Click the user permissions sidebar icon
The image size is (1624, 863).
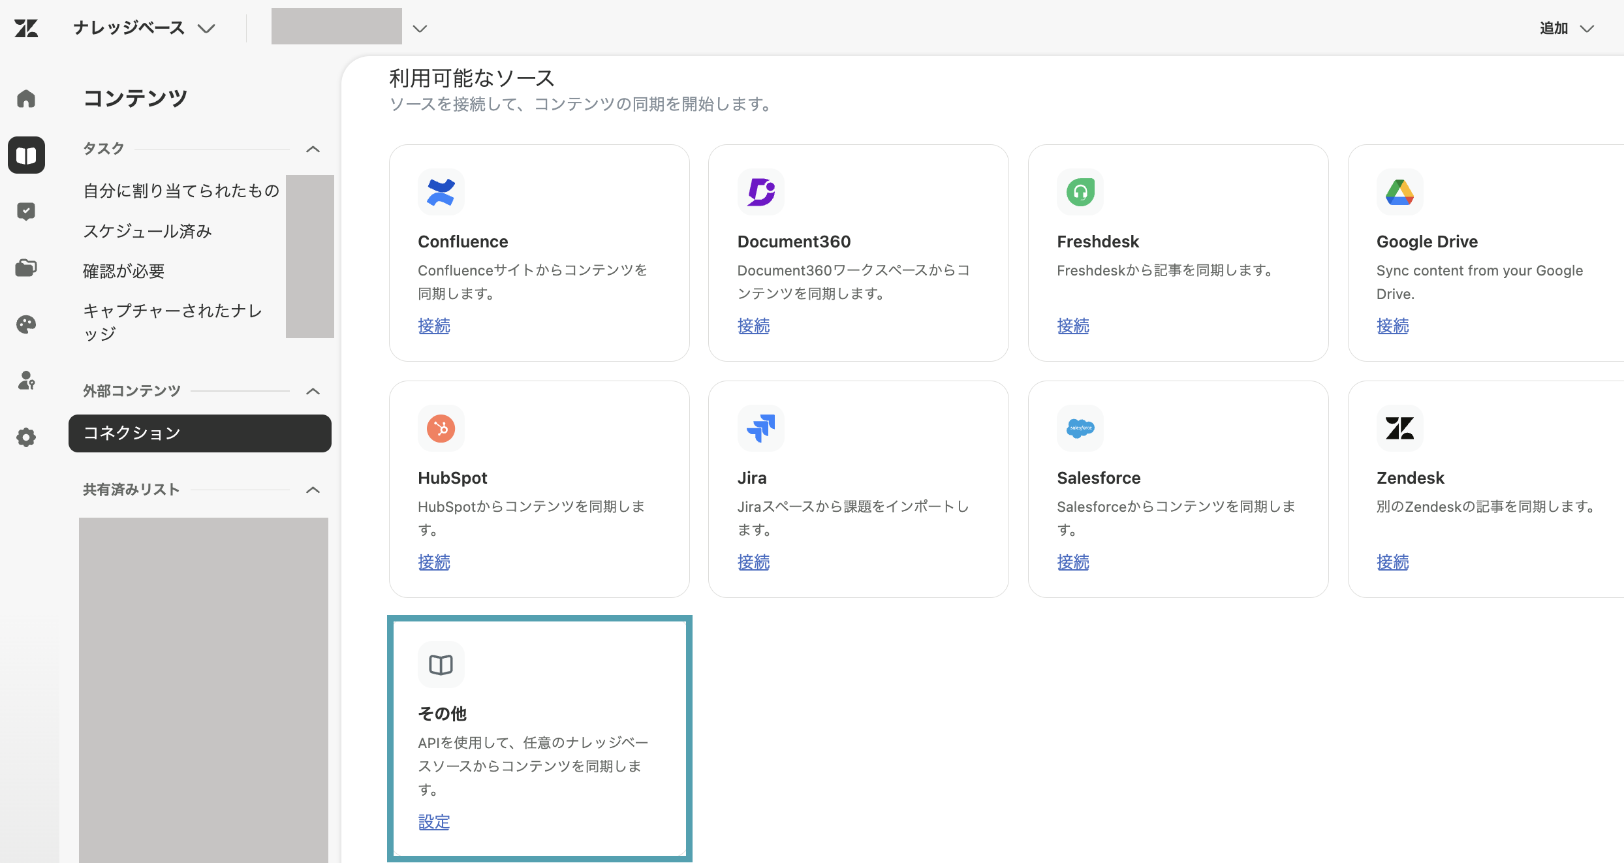pos(26,381)
